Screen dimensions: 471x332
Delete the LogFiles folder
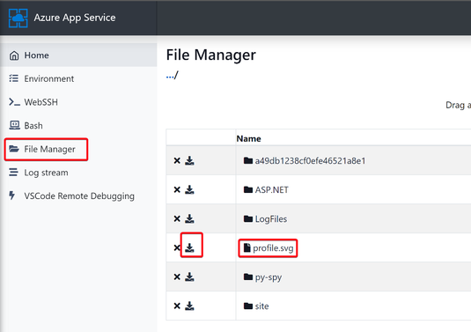[177, 218]
